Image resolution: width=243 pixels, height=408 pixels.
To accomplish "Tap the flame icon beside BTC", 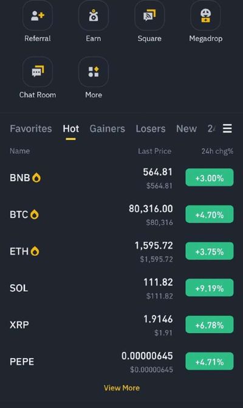I will tap(35, 215).
